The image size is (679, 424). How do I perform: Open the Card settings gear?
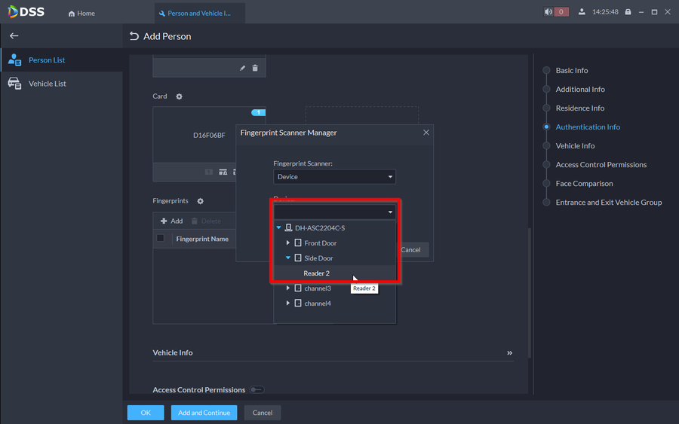point(180,96)
